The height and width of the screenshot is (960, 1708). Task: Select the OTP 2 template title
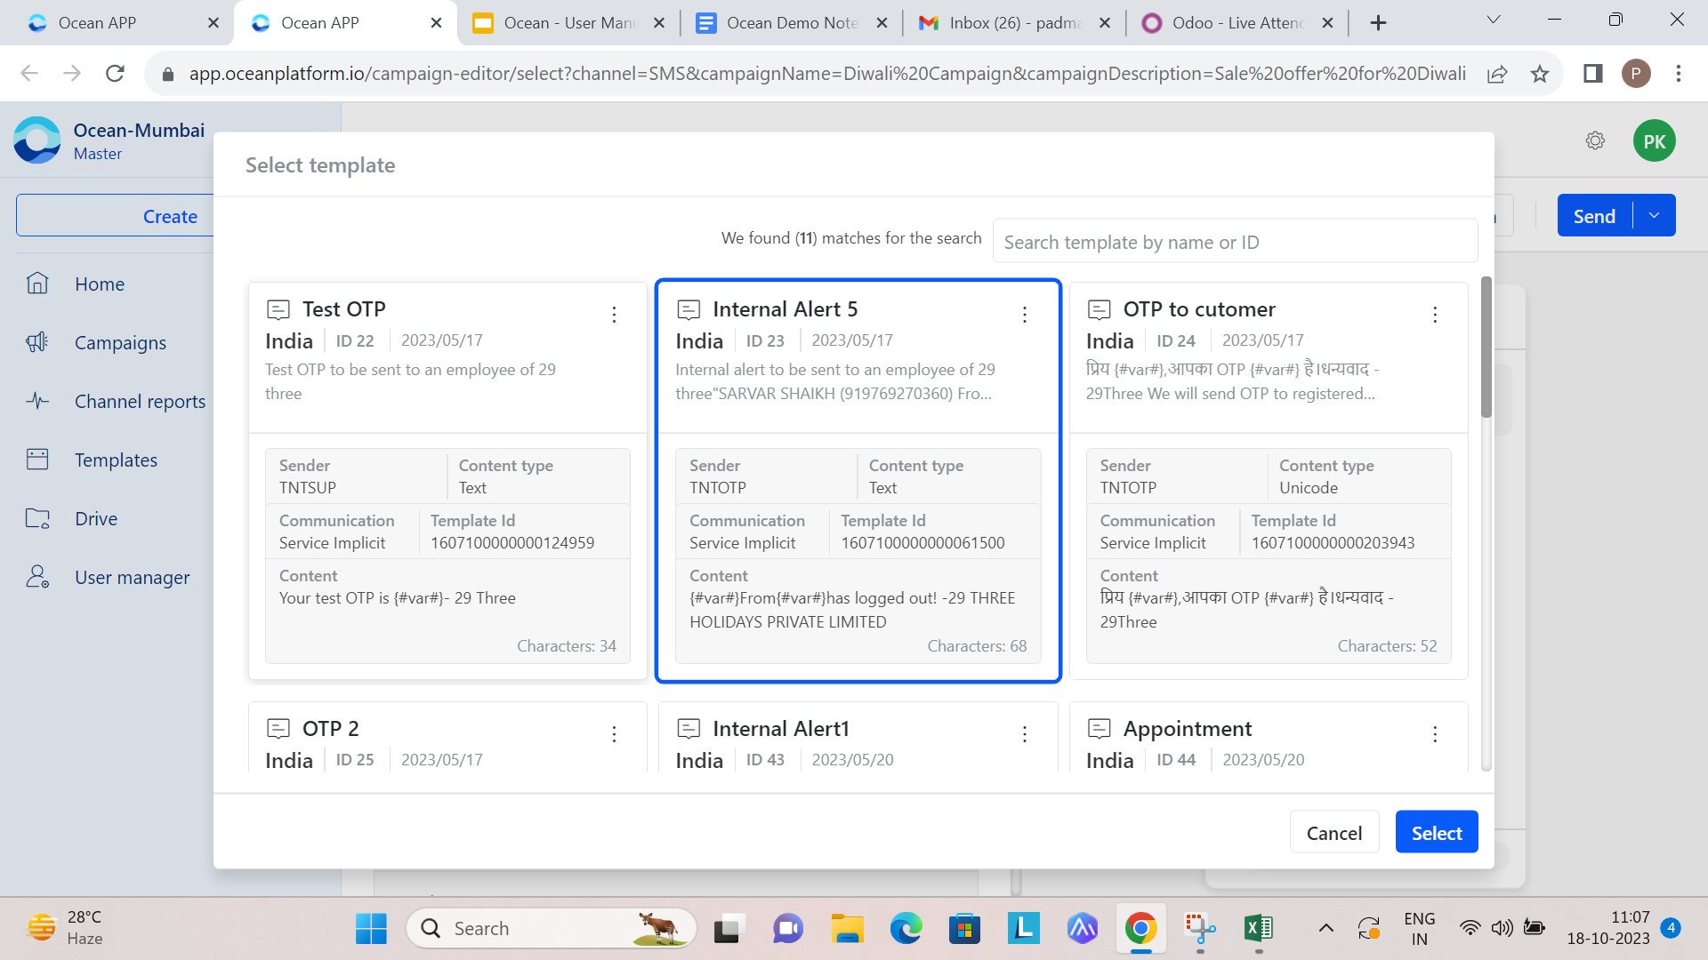tap(330, 729)
